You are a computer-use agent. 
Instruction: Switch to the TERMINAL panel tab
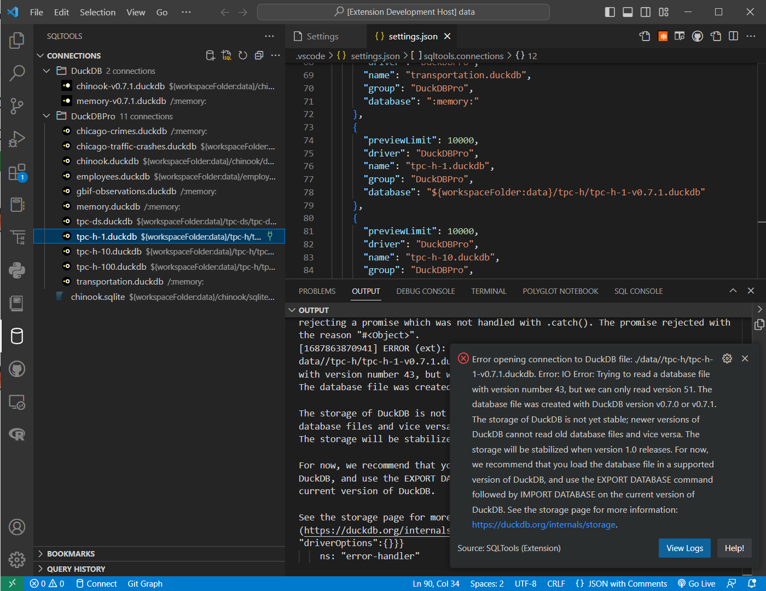click(489, 291)
